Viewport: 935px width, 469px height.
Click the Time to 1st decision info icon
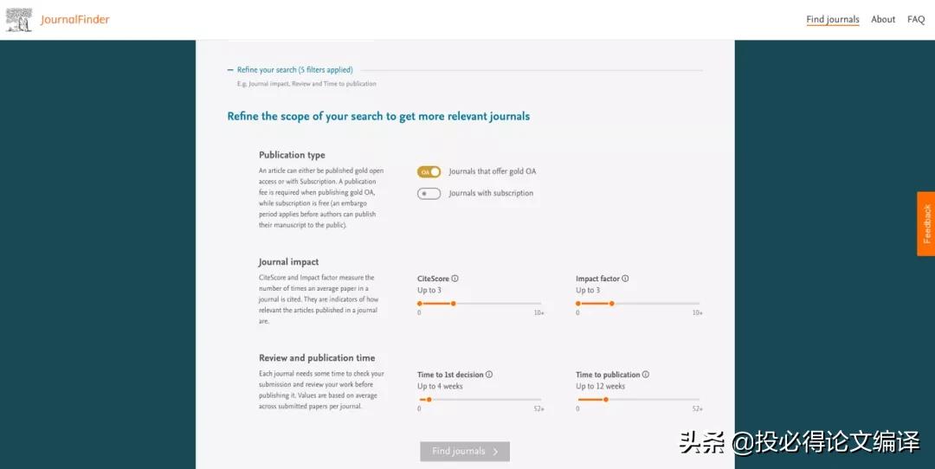pos(489,375)
